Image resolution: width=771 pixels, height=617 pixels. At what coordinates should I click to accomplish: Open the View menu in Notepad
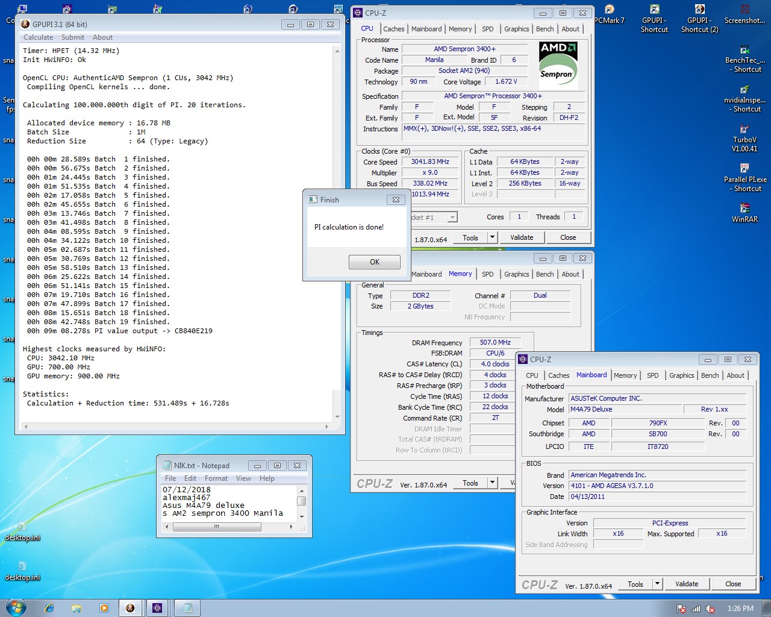tap(243, 478)
